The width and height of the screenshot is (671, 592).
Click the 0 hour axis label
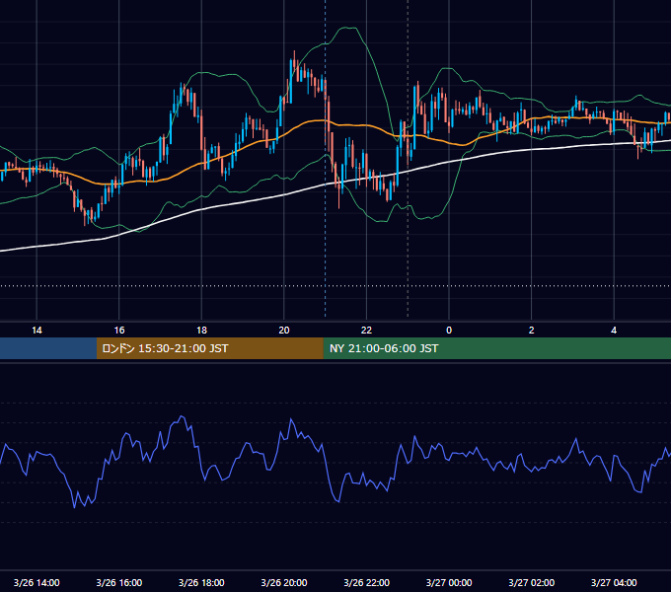tap(449, 331)
